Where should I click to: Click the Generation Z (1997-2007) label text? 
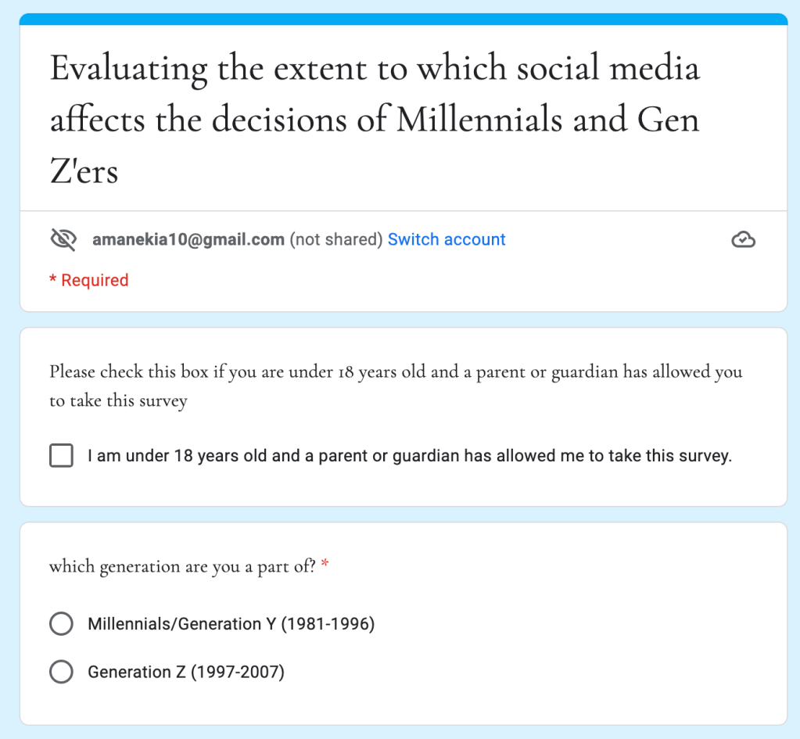click(x=185, y=672)
